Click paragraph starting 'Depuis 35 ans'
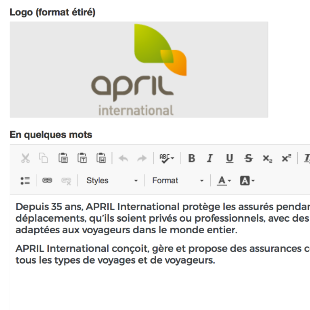The width and height of the screenshot is (310, 310). [x=163, y=218]
